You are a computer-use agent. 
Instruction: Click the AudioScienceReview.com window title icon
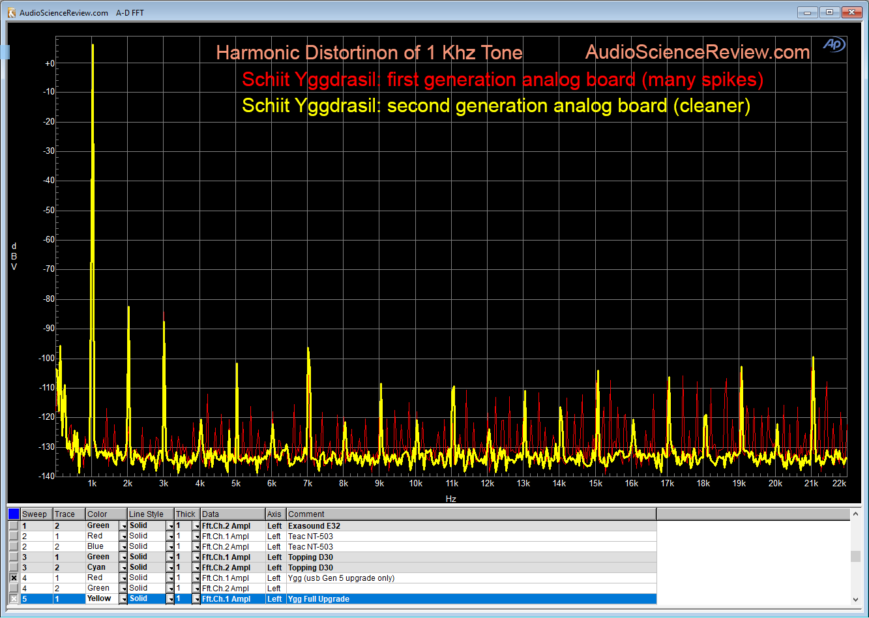tap(12, 12)
